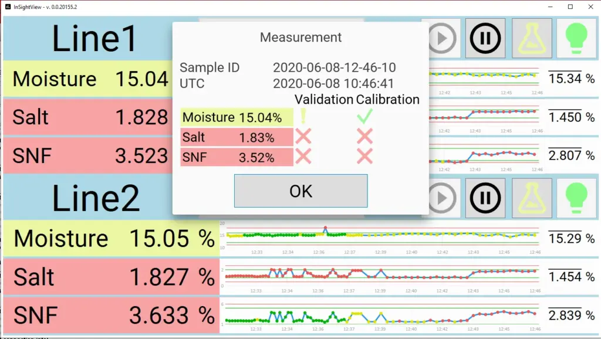
Task: Click UTC timestamp 2020-06-08 10:46:41
Action: pos(333,83)
